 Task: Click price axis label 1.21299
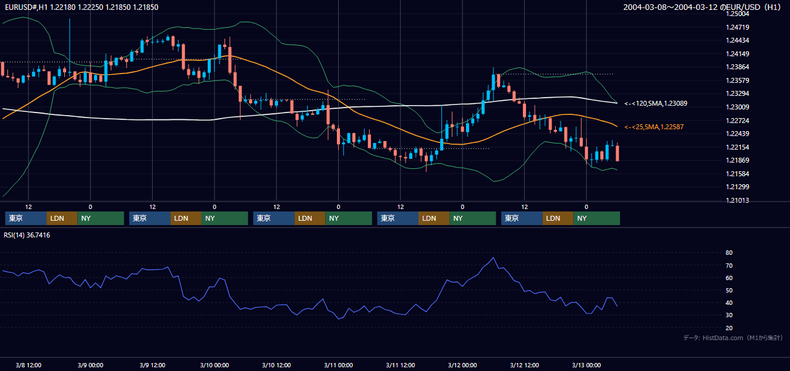pyautogui.click(x=738, y=187)
